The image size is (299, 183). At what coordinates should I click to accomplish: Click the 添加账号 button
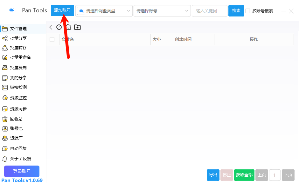click(x=62, y=10)
